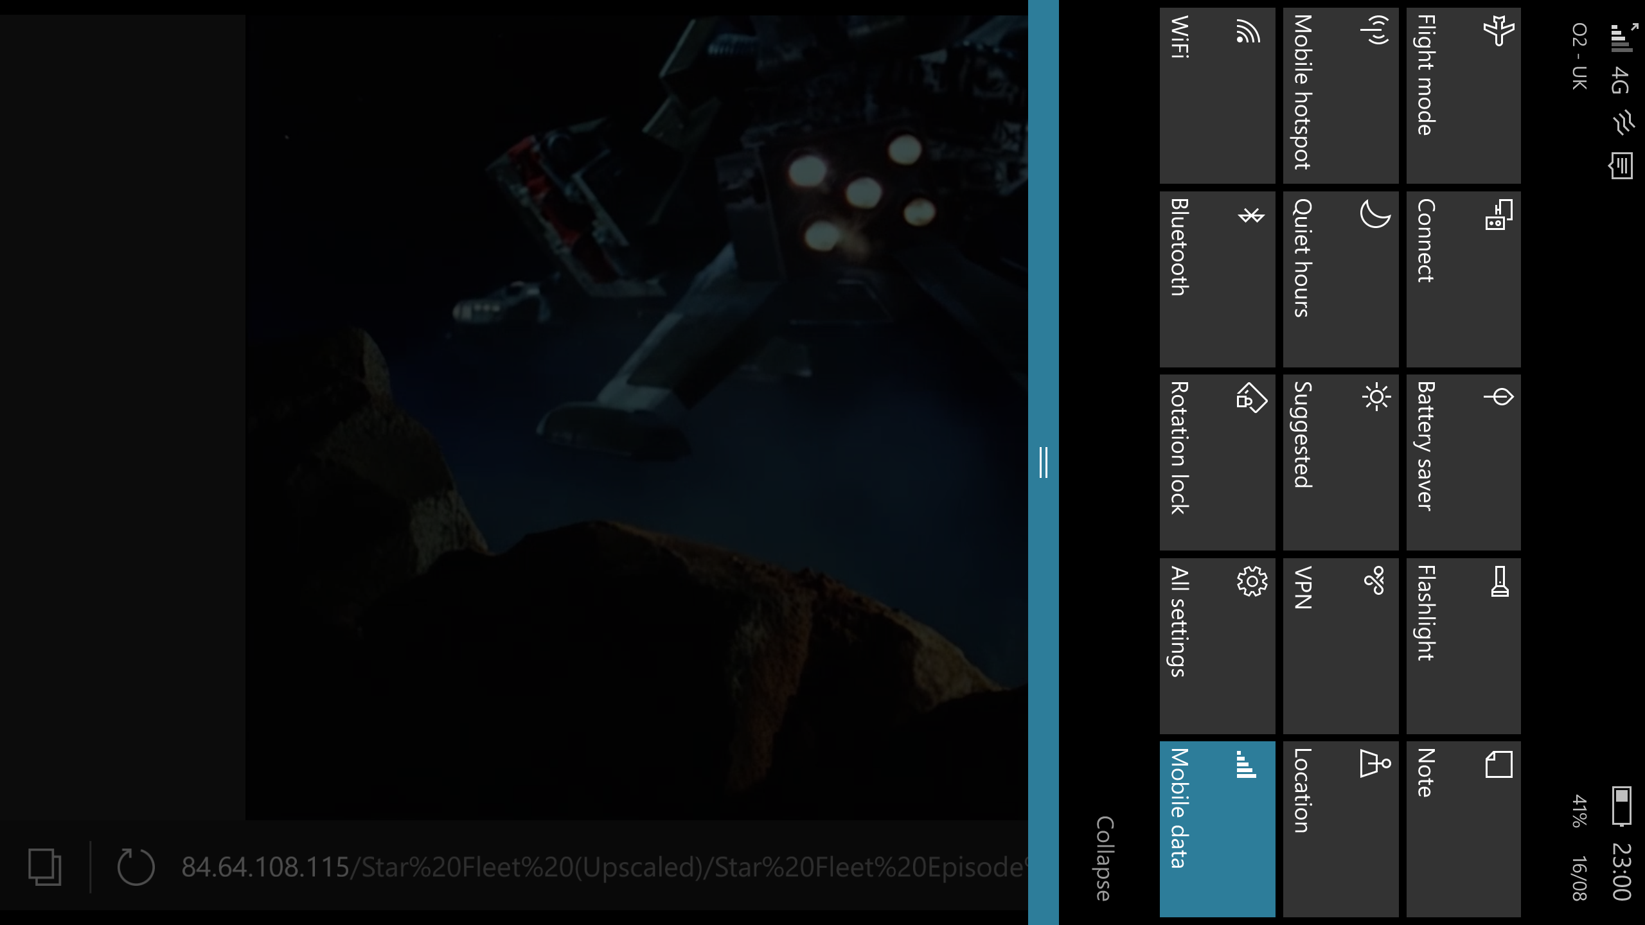Click the dimmed Star Fleet video frame
Image resolution: width=1645 pixels, height=925 pixels.
tap(636, 418)
